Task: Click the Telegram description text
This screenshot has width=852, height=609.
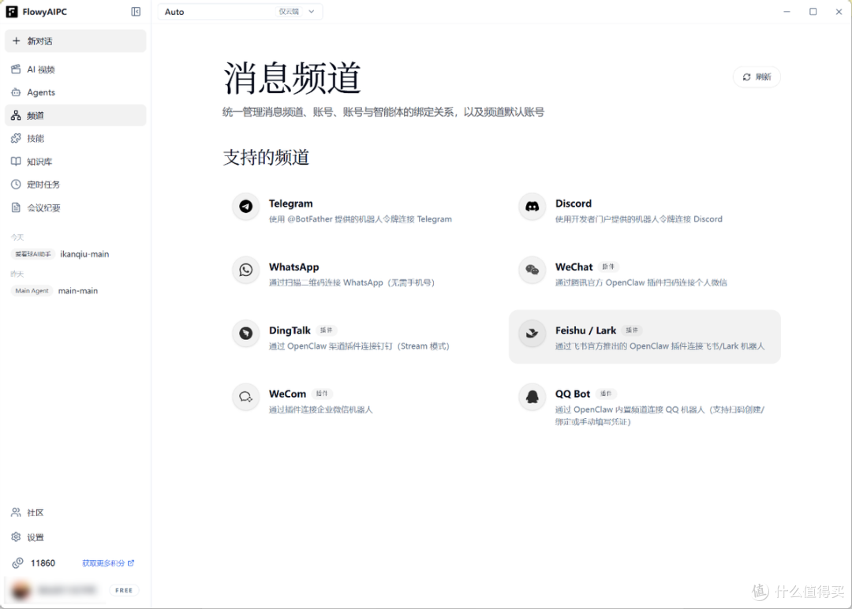Action: click(361, 219)
